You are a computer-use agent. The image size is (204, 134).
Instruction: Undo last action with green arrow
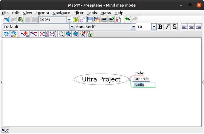pyautogui.click(x=128, y=19)
